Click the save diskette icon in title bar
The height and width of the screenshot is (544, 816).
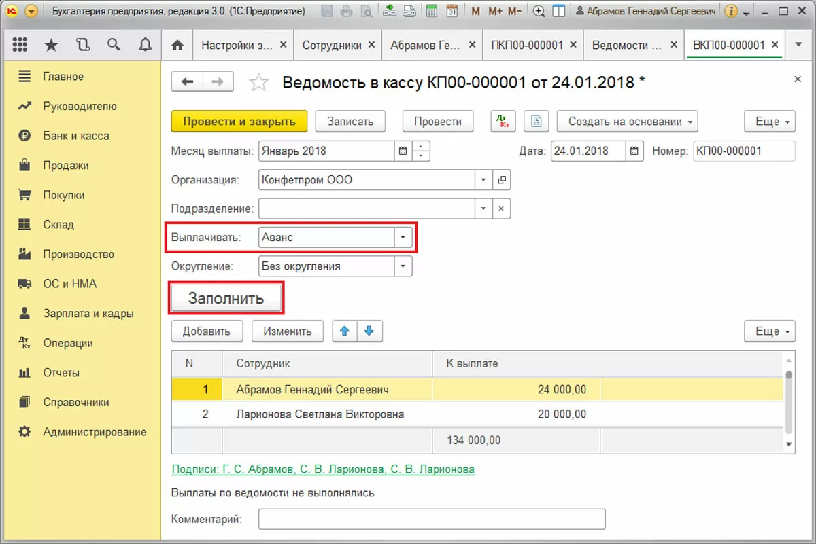[327, 11]
